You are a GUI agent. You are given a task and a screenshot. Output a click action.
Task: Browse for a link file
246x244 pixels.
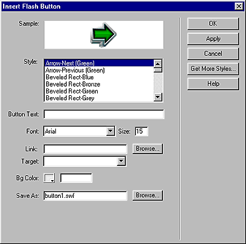tap(148, 149)
